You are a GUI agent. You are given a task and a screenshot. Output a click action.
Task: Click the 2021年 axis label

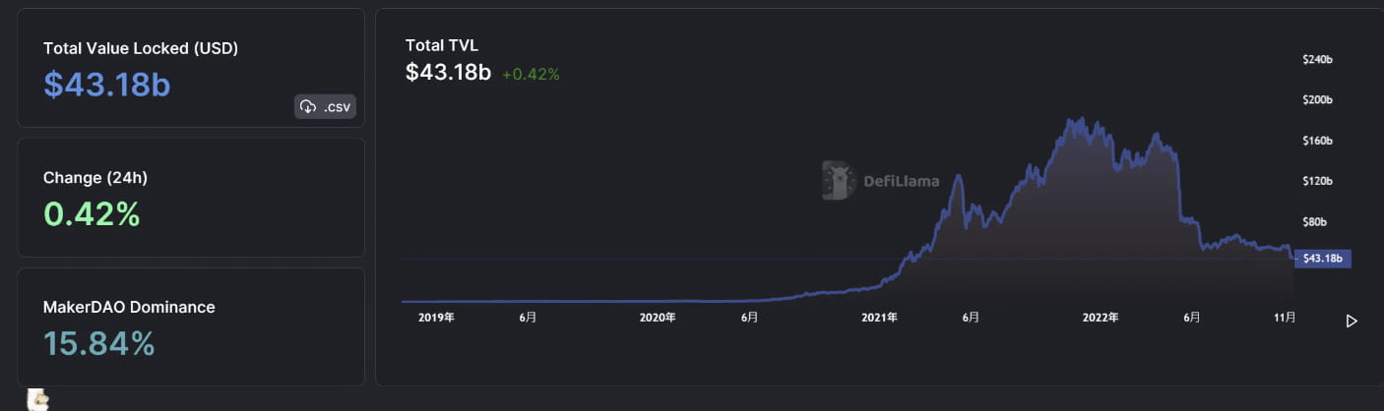pyautogui.click(x=880, y=317)
